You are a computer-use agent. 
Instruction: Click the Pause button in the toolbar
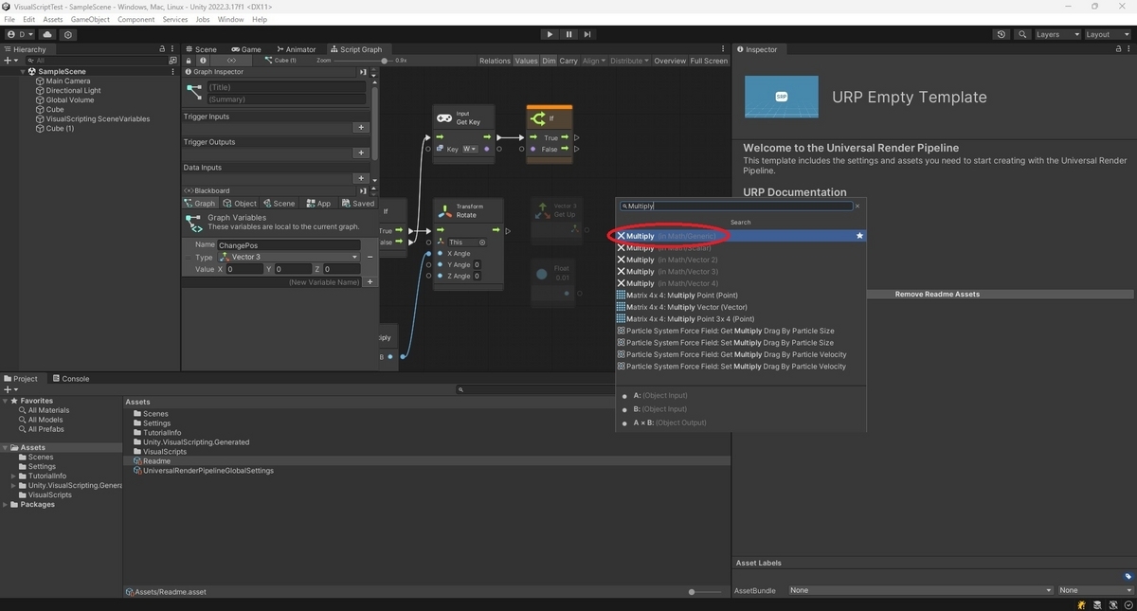pyautogui.click(x=568, y=34)
